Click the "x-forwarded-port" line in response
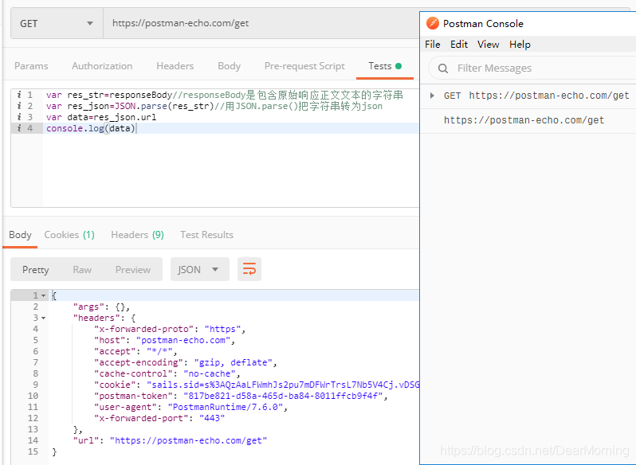 [x=159, y=418]
